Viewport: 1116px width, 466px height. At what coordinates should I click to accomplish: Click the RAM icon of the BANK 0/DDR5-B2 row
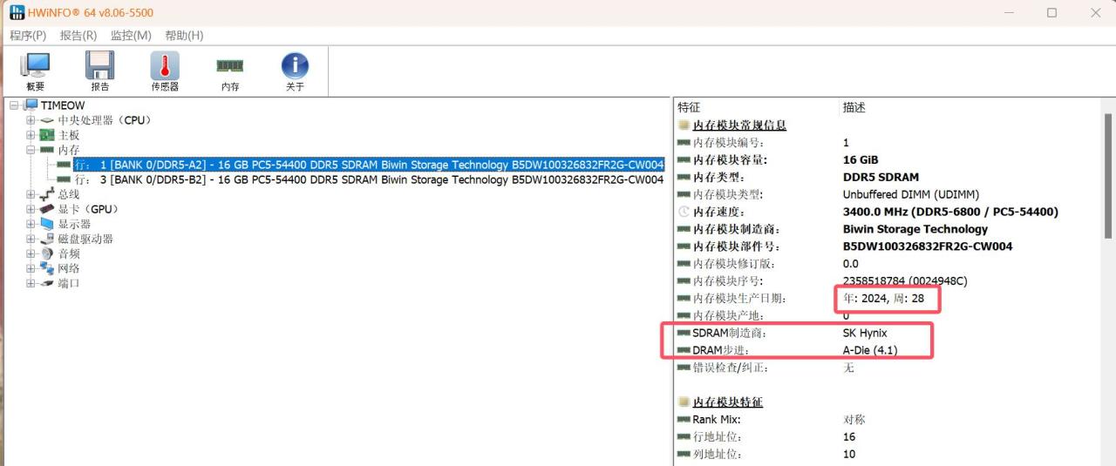64,179
